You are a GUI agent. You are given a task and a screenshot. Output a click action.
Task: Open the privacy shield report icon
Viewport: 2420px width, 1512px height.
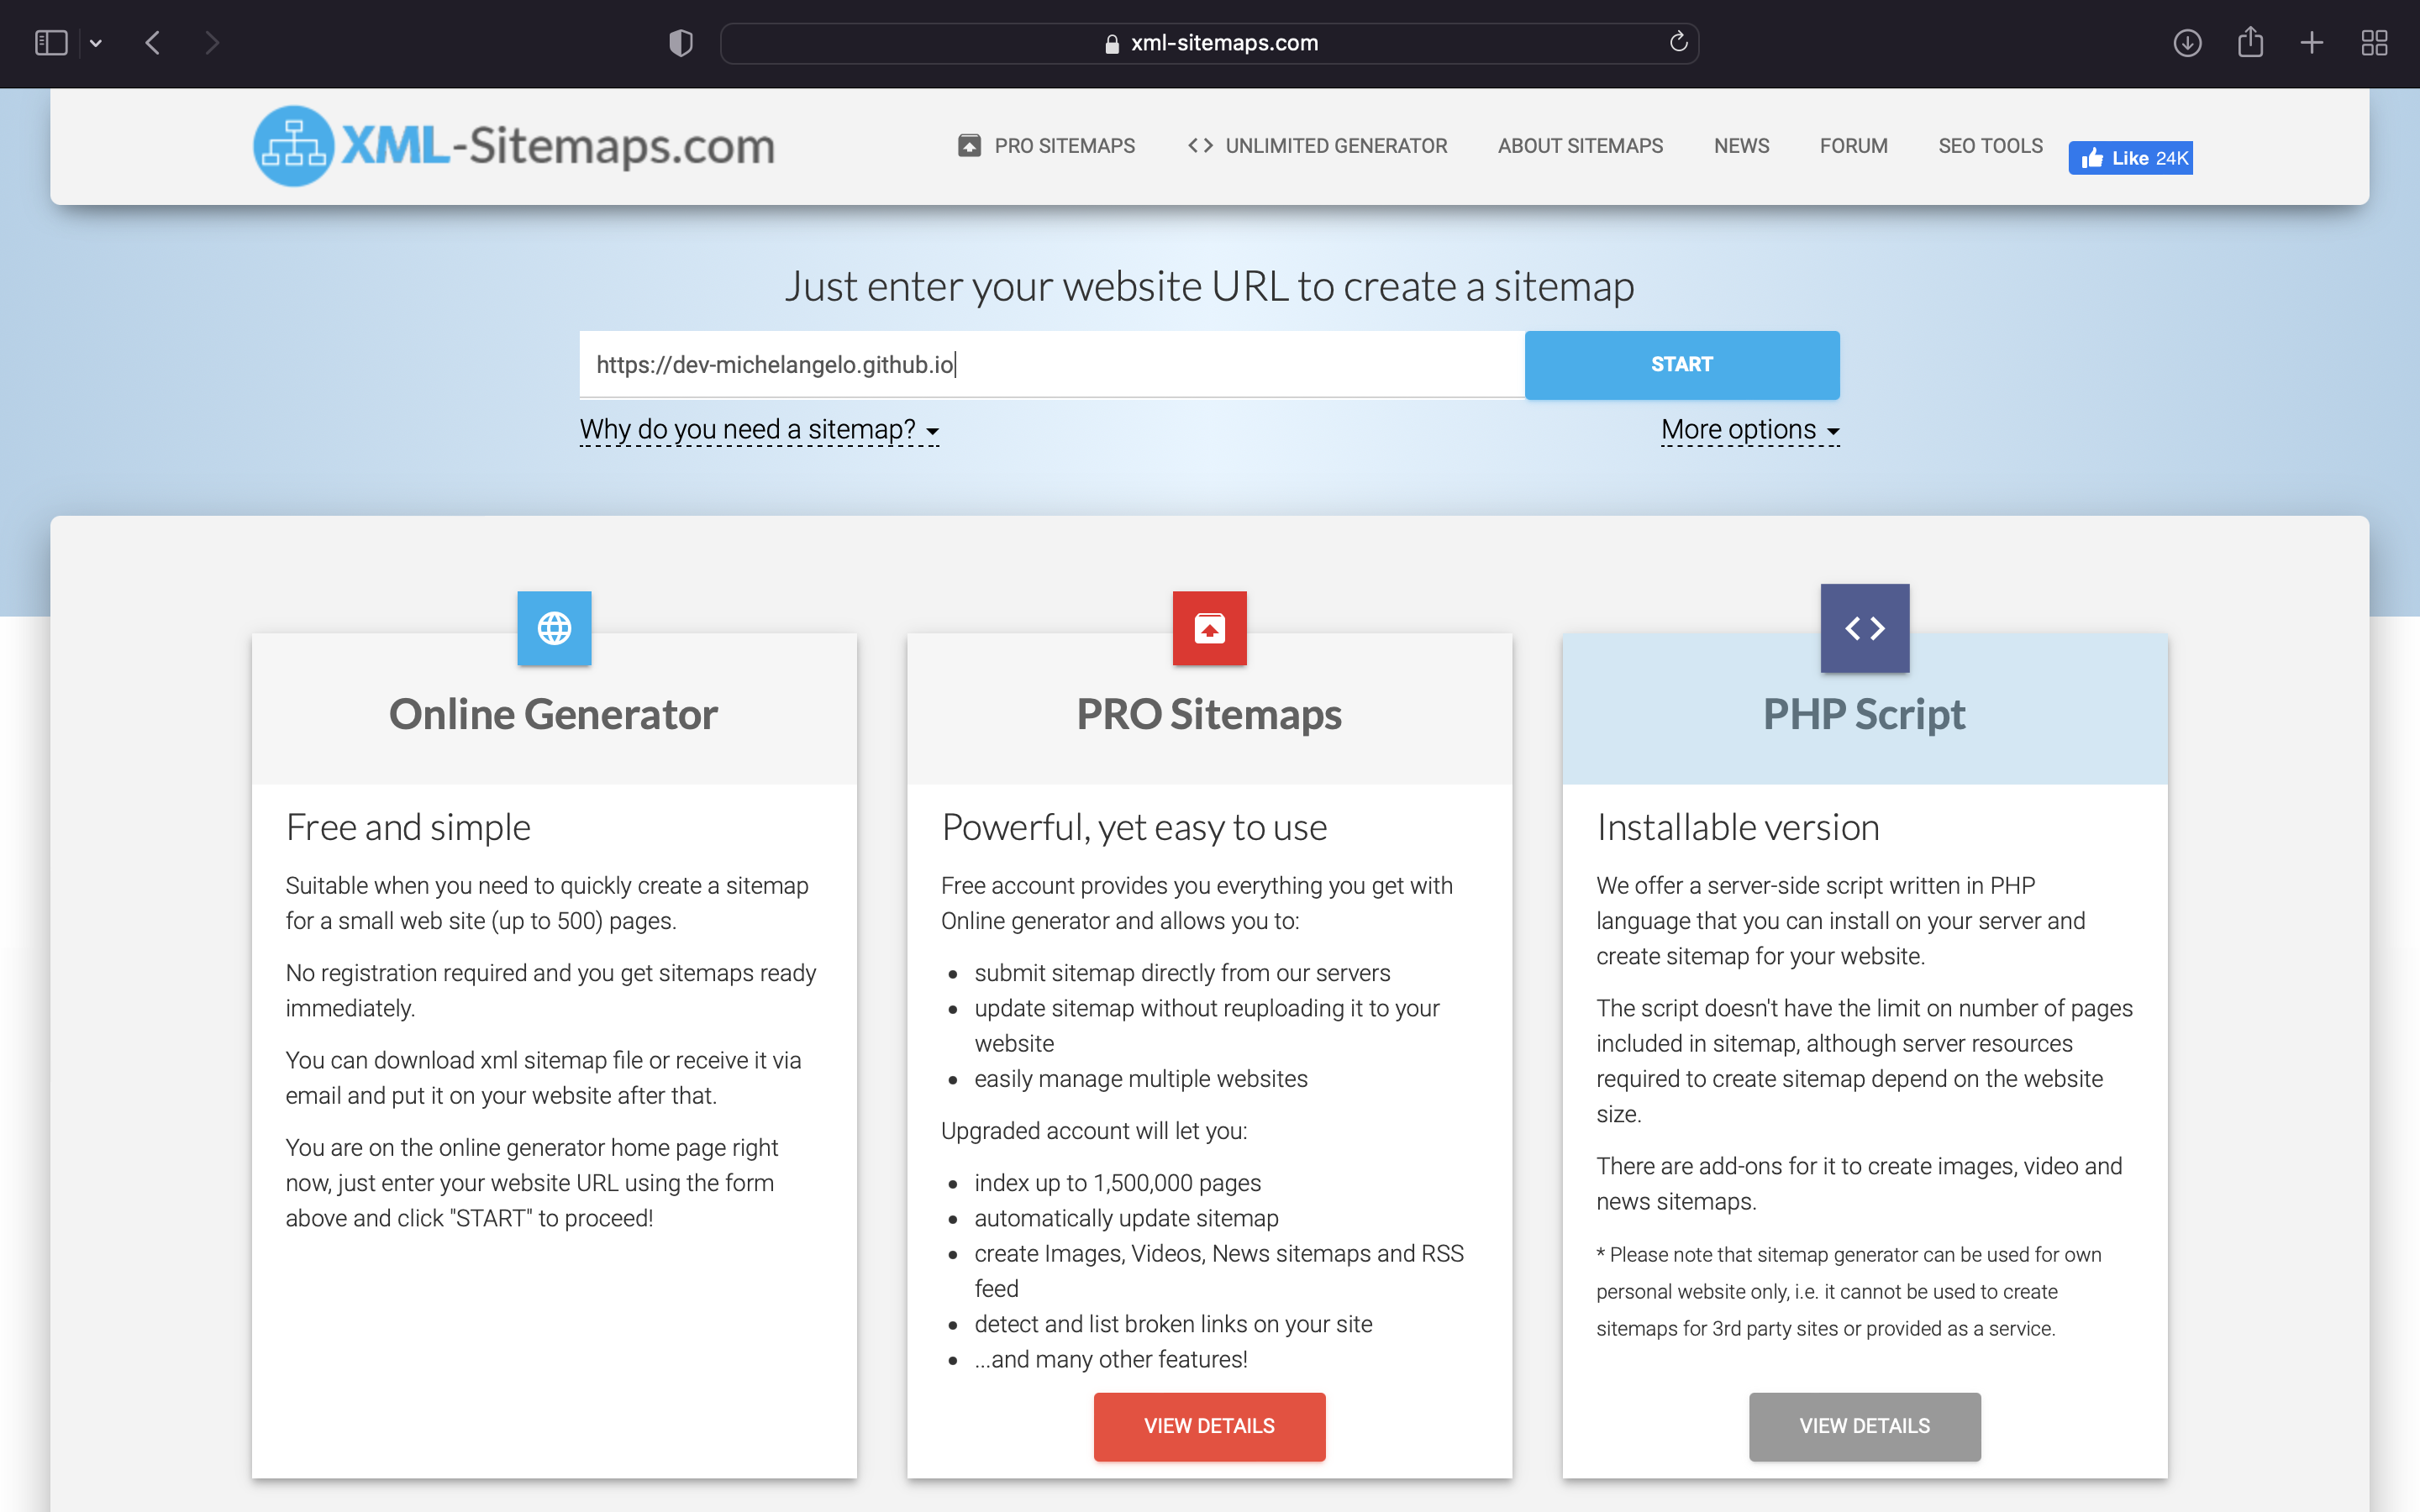click(681, 43)
